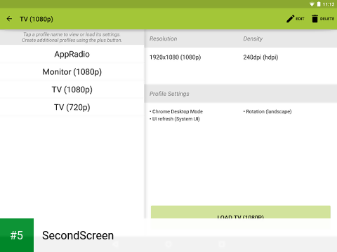Open the TV (1080p) profile in list
This screenshot has width=337, height=252.
click(x=72, y=90)
